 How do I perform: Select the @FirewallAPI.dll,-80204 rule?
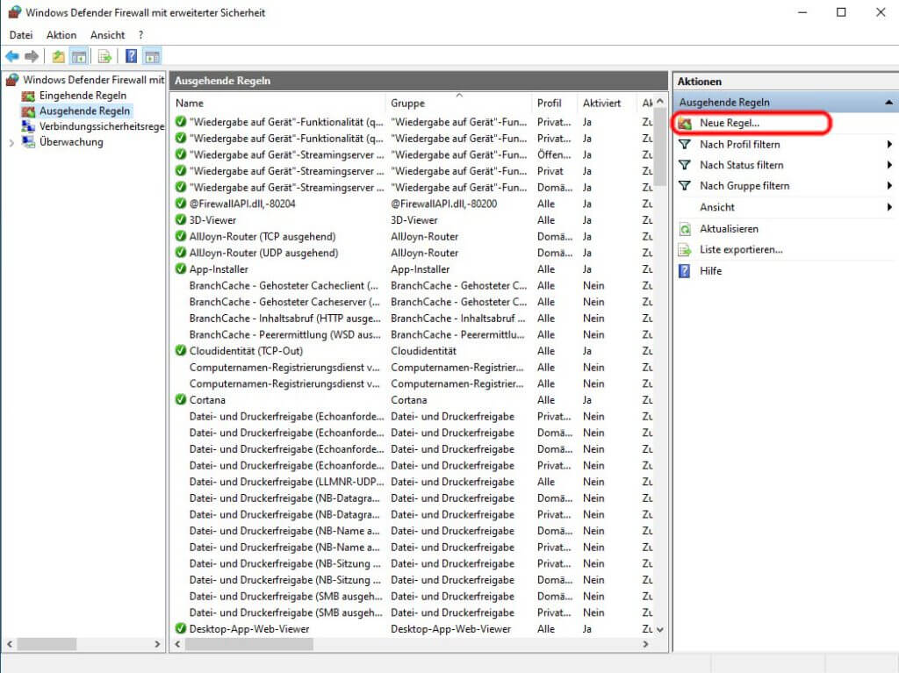point(242,204)
